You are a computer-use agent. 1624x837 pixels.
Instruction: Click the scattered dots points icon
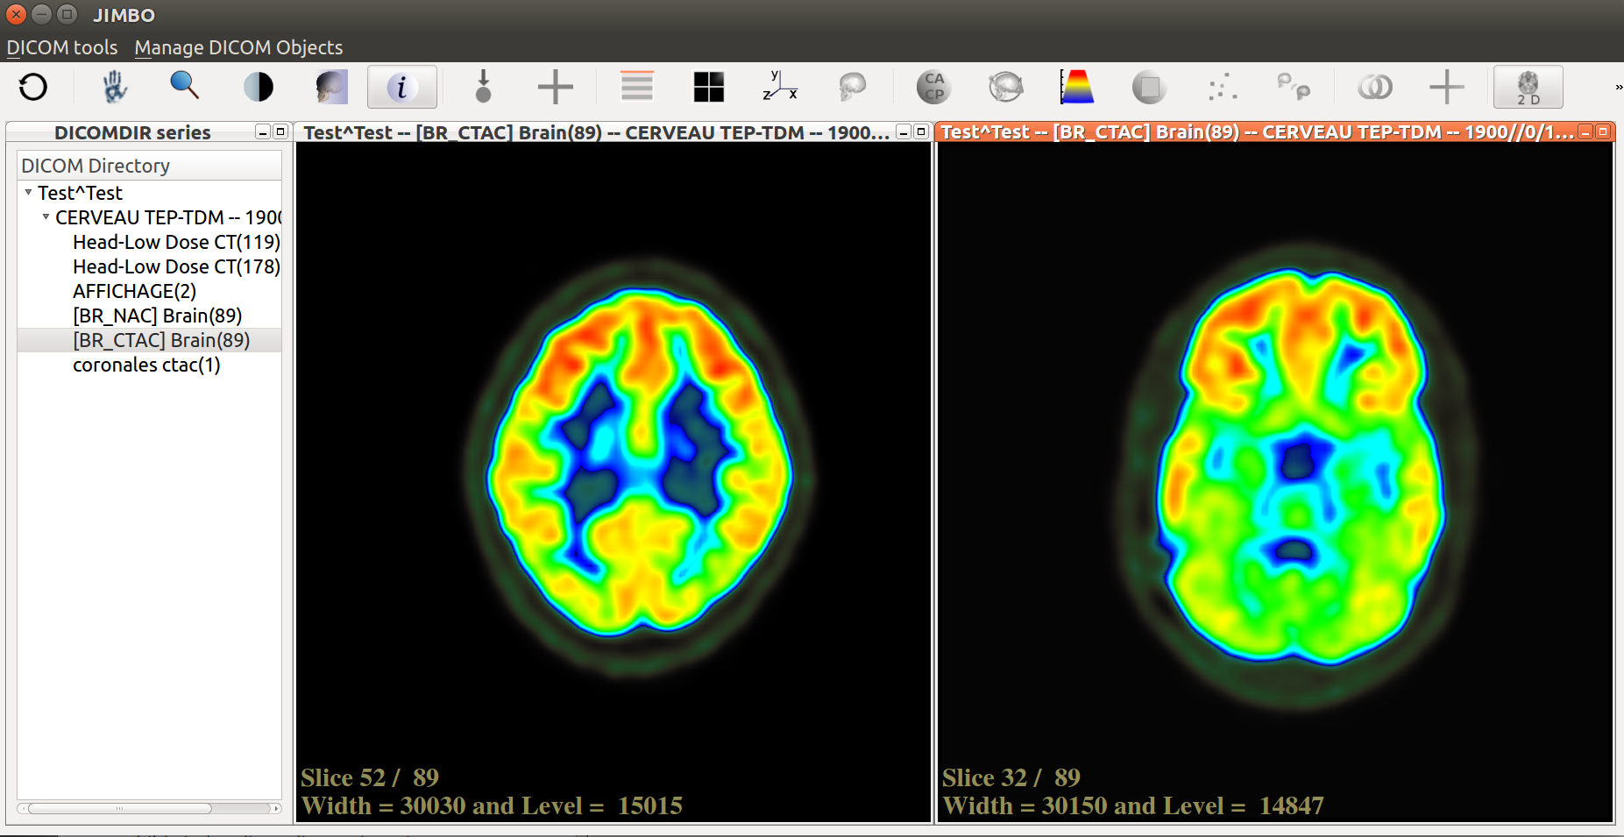tap(1222, 87)
